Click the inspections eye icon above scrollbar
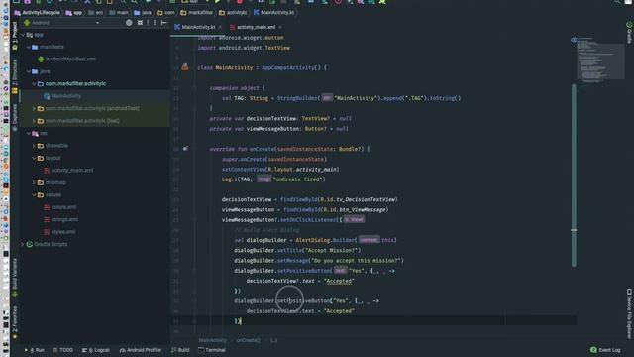634x357 pixels. [x=574, y=40]
